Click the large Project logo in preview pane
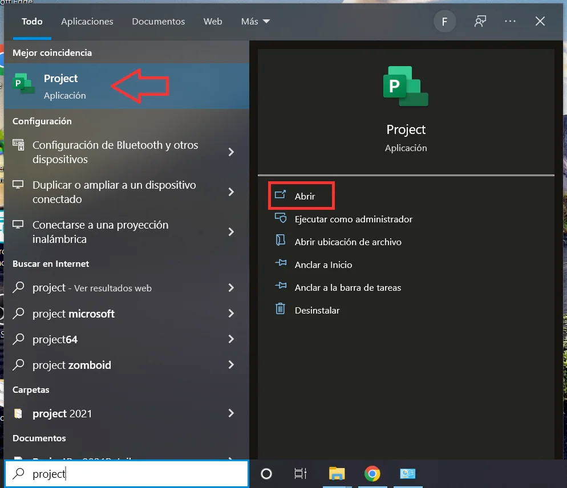 tap(406, 86)
